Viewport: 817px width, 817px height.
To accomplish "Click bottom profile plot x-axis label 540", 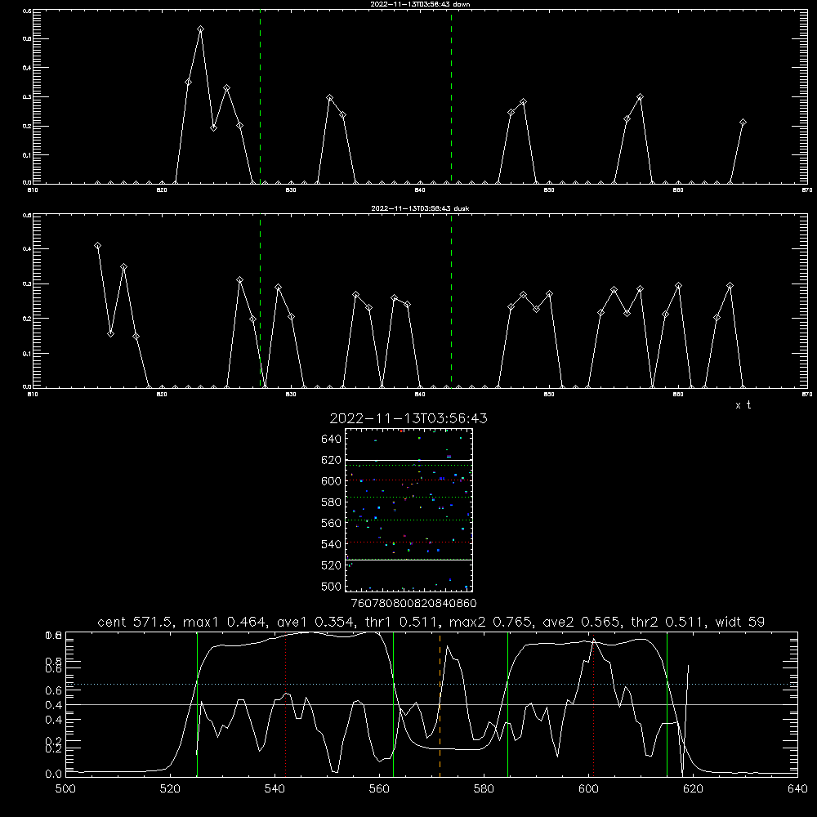I will [x=275, y=789].
